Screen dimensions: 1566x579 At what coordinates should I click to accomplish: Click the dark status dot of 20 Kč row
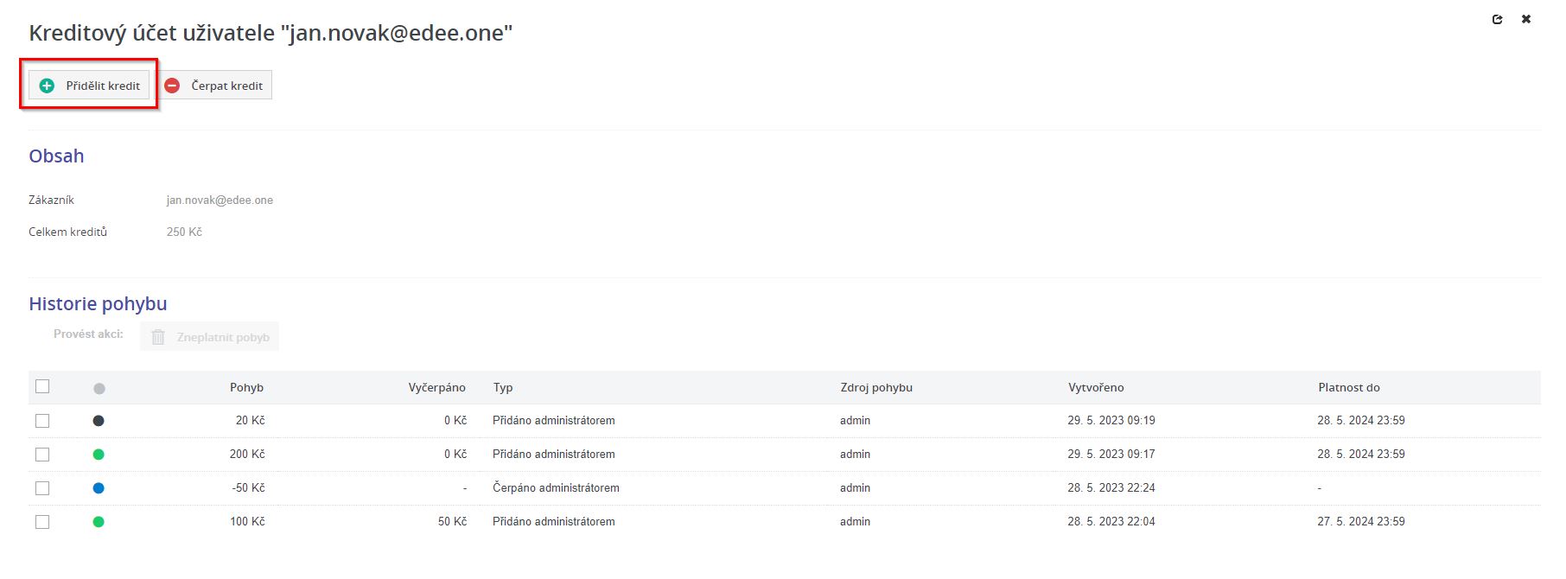[99, 421]
